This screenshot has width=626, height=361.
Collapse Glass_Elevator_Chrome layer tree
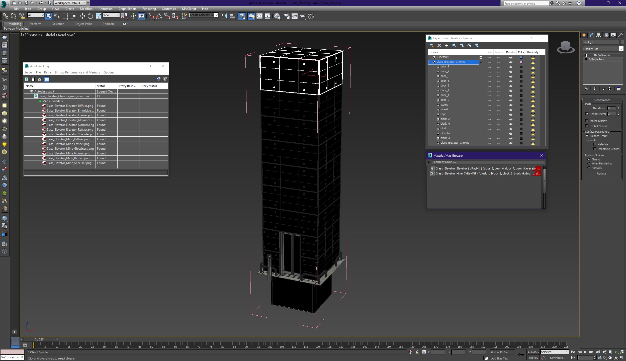coord(430,62)
